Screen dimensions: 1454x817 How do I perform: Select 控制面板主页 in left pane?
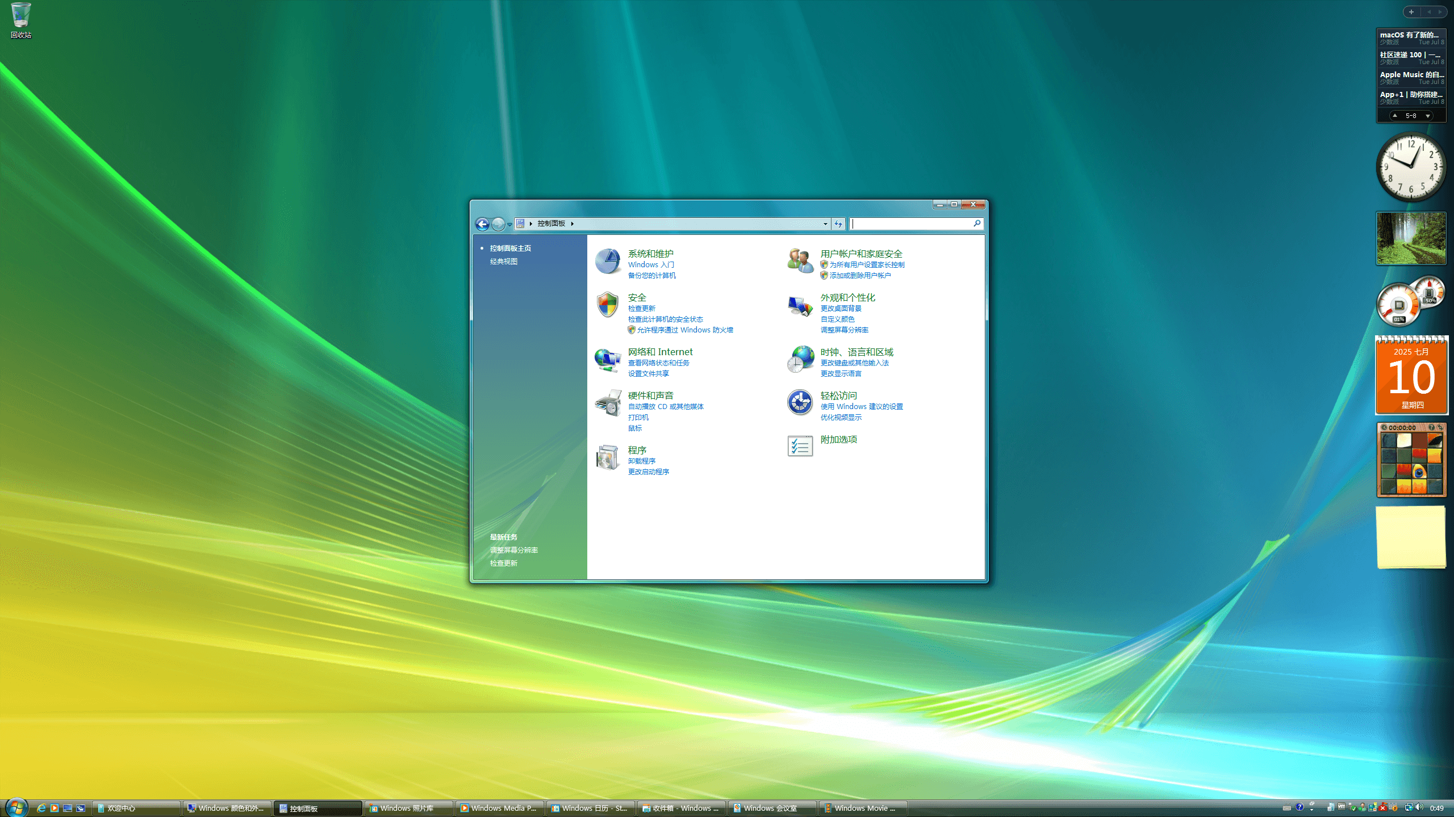tap(511, 249)
